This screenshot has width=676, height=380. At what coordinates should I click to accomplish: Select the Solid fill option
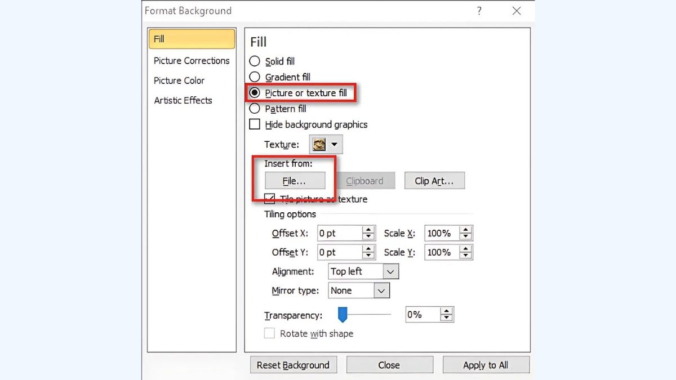tap(255, 61)
